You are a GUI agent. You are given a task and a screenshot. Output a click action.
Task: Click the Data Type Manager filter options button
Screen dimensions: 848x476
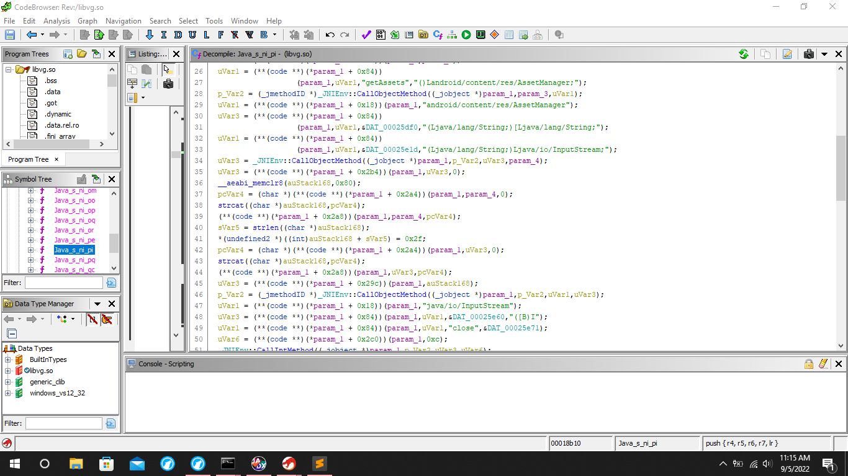coord(111,423)
